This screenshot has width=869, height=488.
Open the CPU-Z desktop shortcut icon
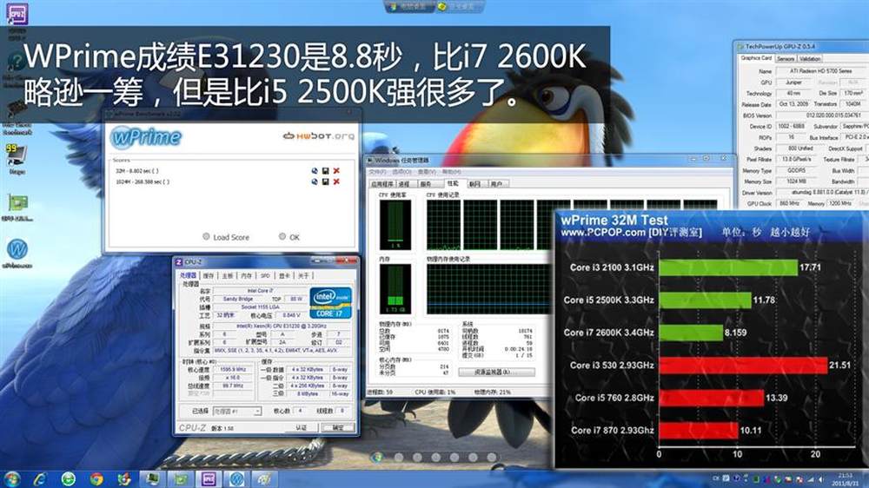click(17, 15)
